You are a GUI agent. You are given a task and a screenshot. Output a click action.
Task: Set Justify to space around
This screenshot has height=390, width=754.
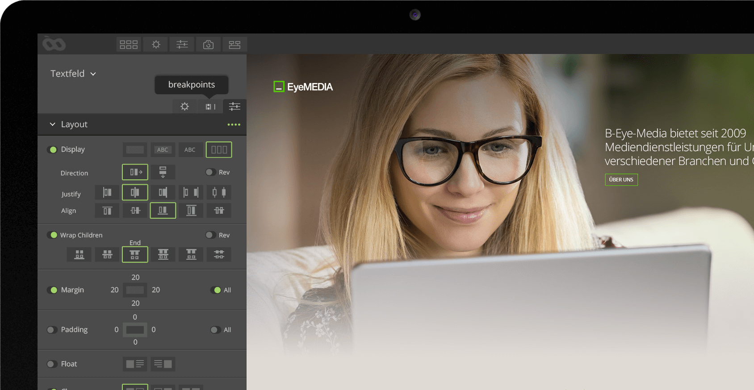[219, 192]
